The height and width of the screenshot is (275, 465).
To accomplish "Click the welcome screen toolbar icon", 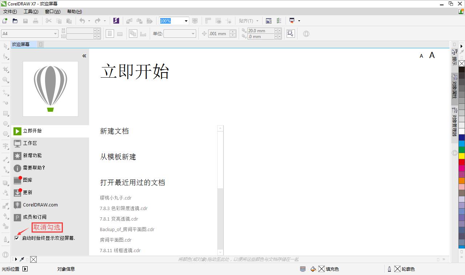I will tap(268, 21).
